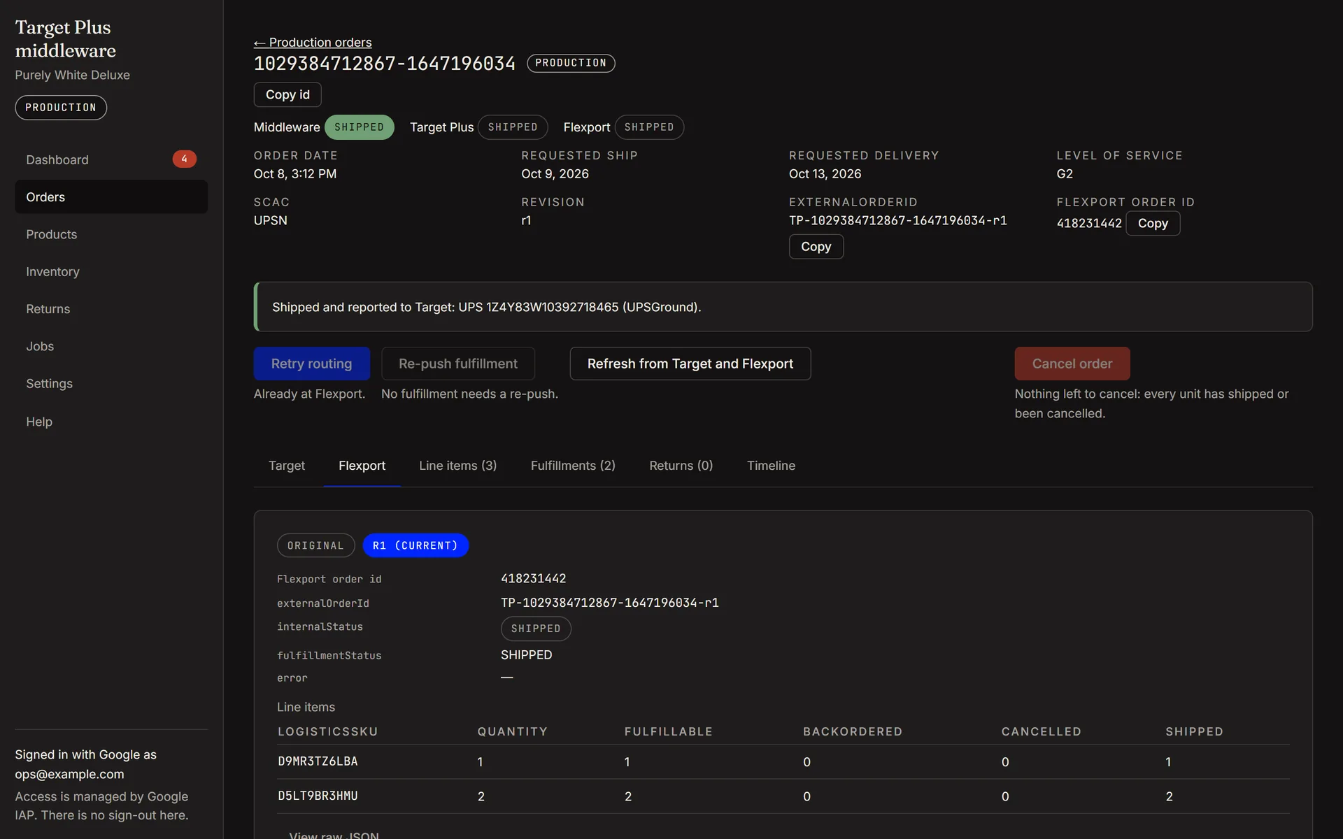Screen dimensions: 1343x839
Task: Select the R1 (CURRENT) revision pill
Action: coord(415,545)
